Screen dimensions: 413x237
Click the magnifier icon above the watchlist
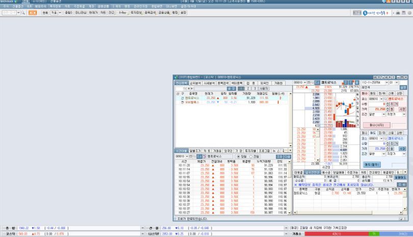click(x=185, y=89)
